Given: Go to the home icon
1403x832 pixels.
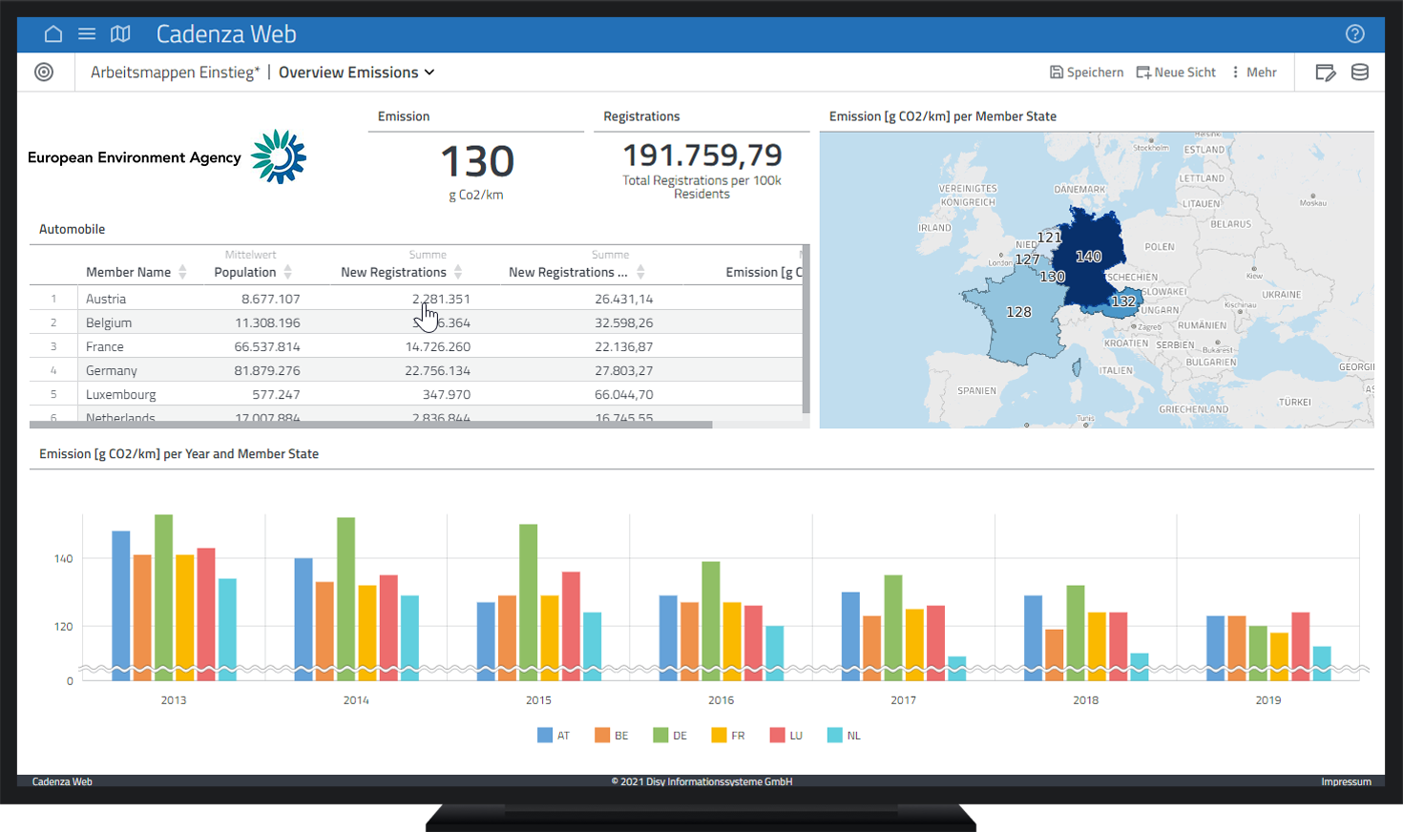Looking at the screenshot, I should pos(53,34).
